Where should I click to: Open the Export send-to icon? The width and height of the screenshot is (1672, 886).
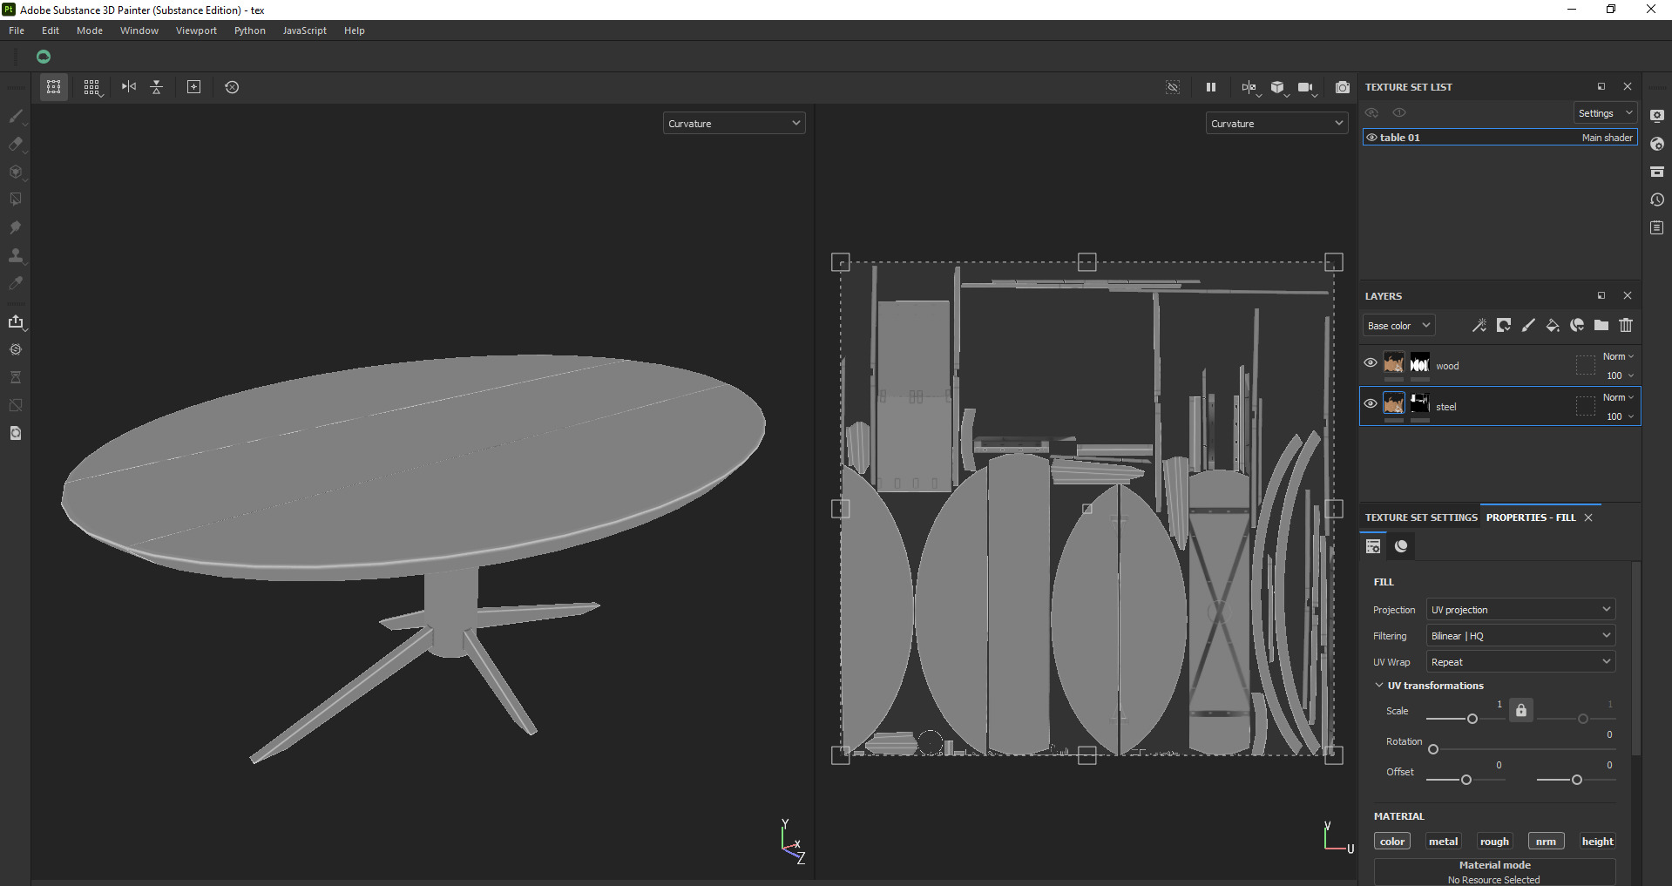coord(16,321)
